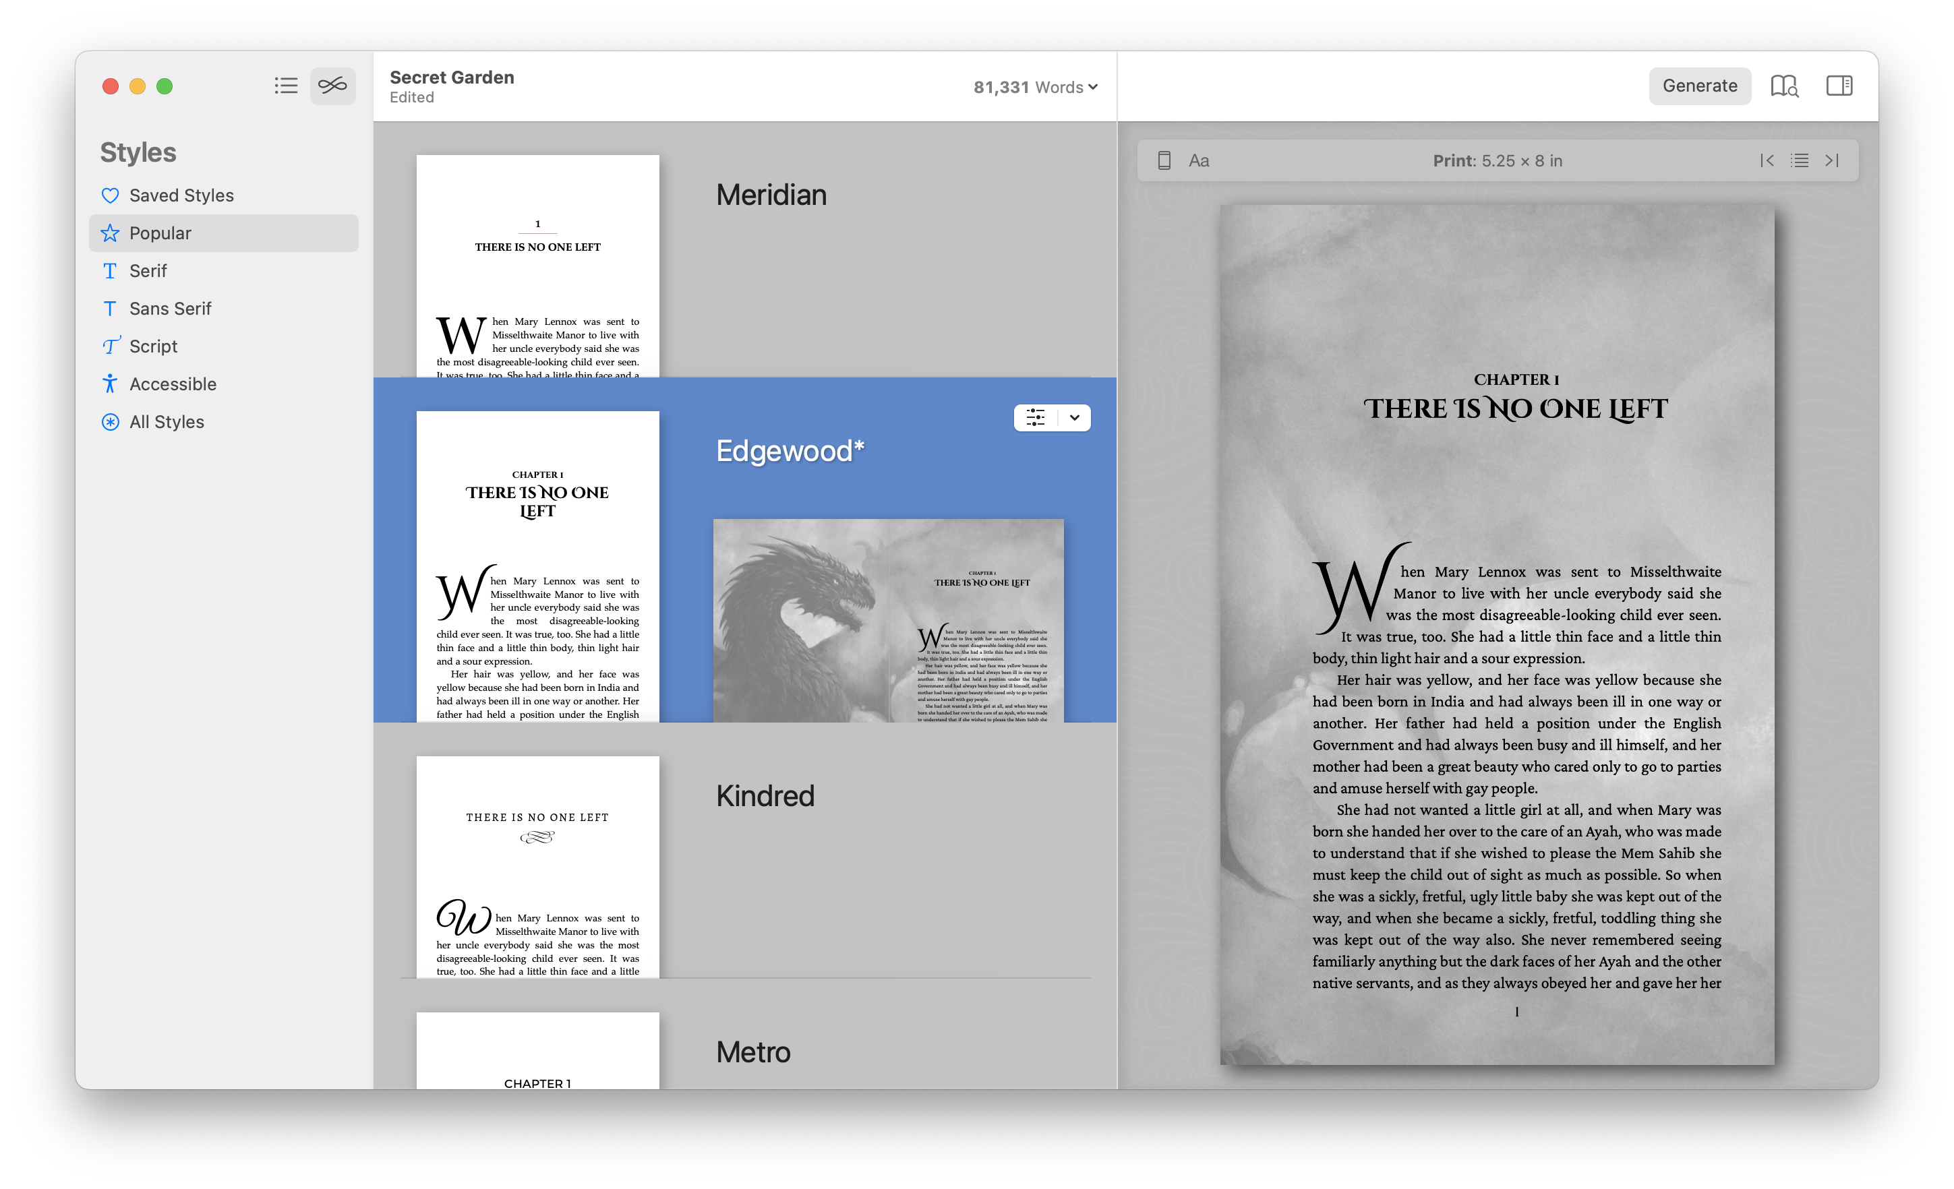
Task: Select the Sans Serif styles category
Action: [170, 309]
